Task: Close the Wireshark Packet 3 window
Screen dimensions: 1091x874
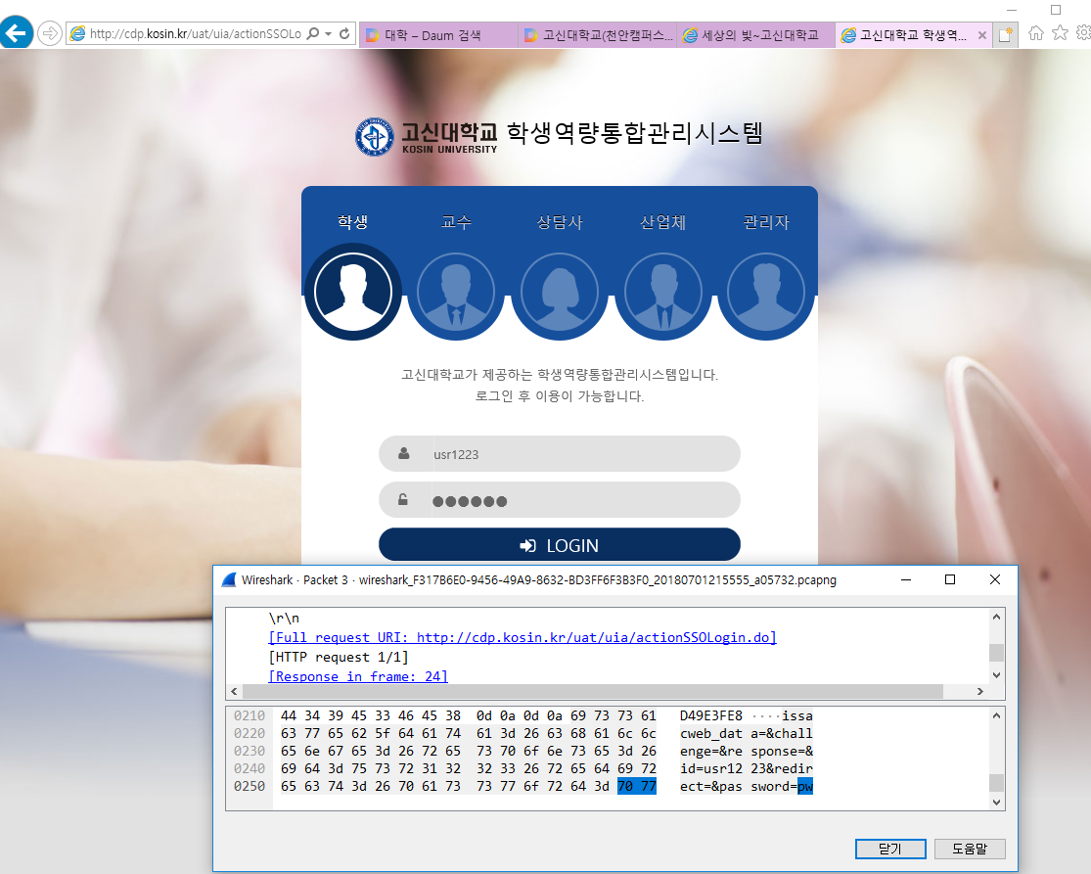Action: click(x=995, y=579)
